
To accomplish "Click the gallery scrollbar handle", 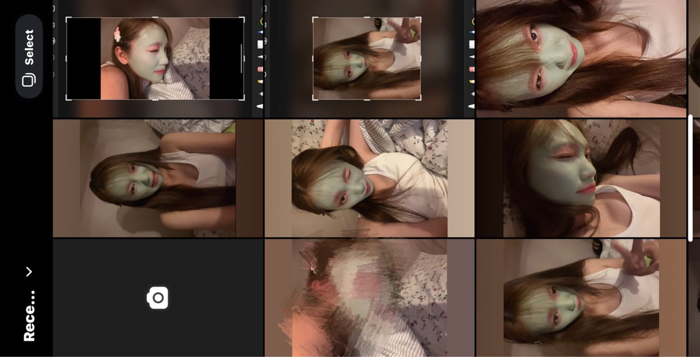I will click(x=691, y=178).
